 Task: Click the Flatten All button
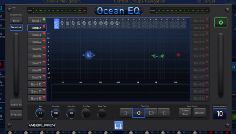(x=16, y=105)
